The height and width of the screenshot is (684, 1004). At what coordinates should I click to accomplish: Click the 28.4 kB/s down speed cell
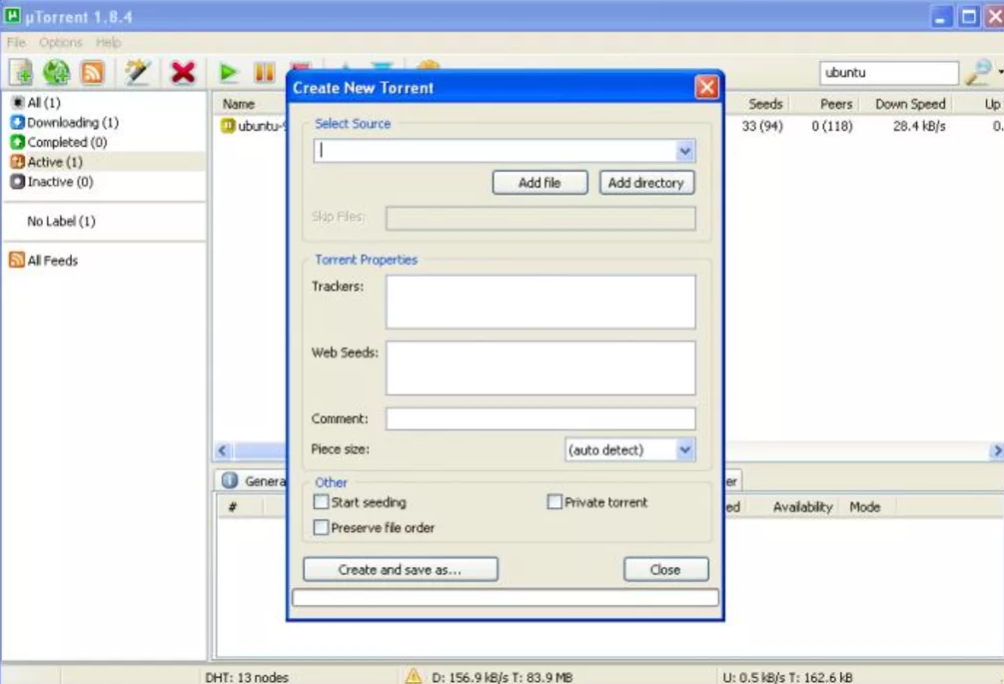(919, 126)
